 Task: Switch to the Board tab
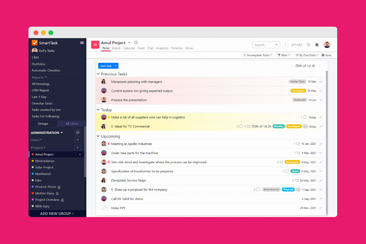116,48
